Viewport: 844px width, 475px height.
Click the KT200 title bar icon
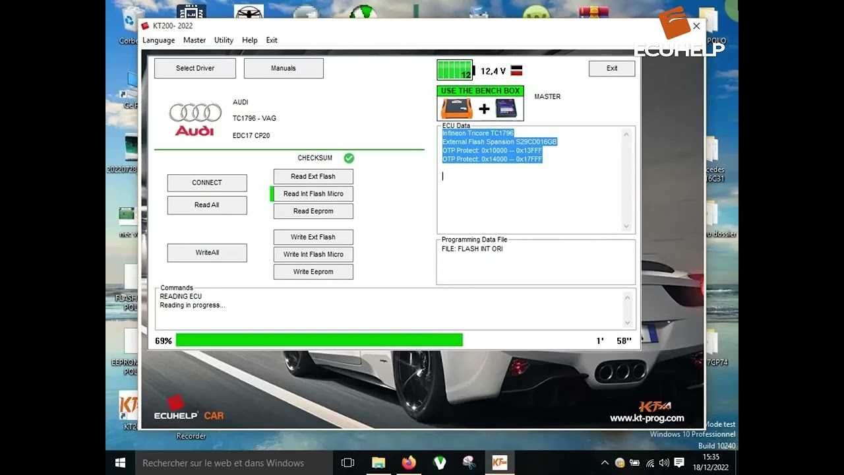pos(145,26)
